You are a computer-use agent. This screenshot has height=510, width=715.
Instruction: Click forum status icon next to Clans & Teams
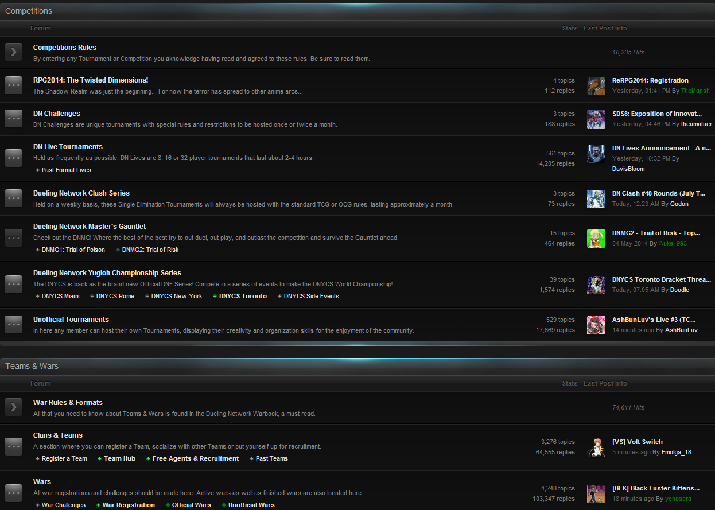pos(13,446)
